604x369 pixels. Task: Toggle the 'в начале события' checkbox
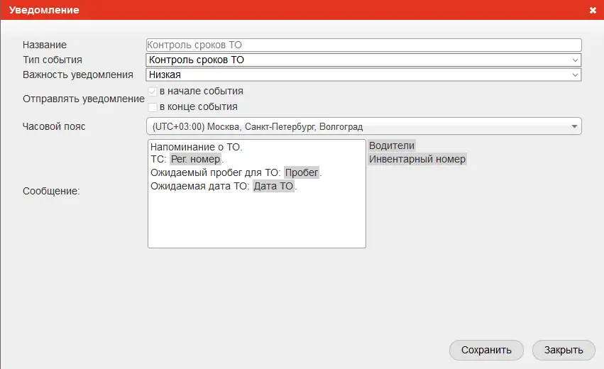[x=153, y=92]
